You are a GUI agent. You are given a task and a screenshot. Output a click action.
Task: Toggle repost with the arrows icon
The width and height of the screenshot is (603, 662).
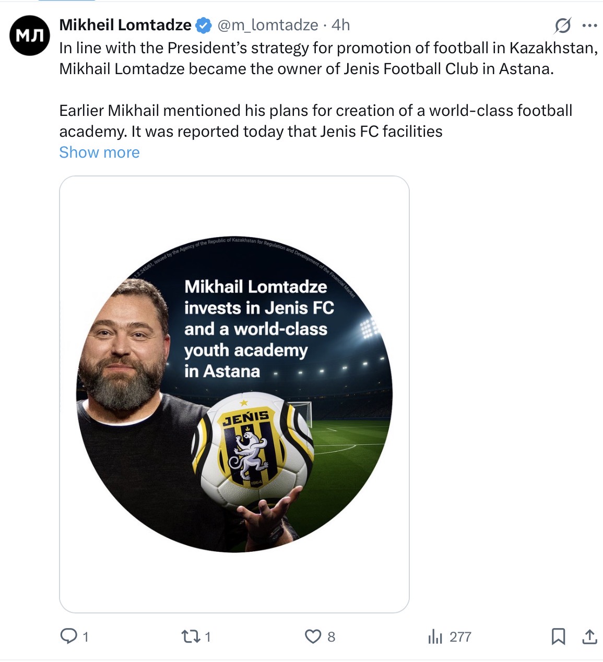(x=188, y=636)
